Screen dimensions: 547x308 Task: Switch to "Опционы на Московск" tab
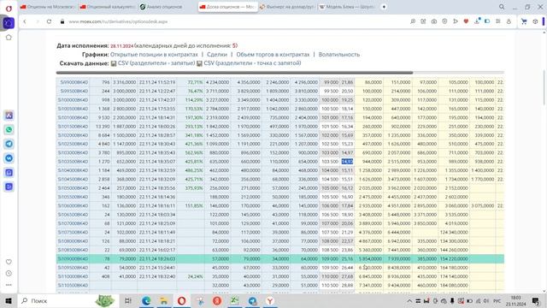[x=48, y=7]
